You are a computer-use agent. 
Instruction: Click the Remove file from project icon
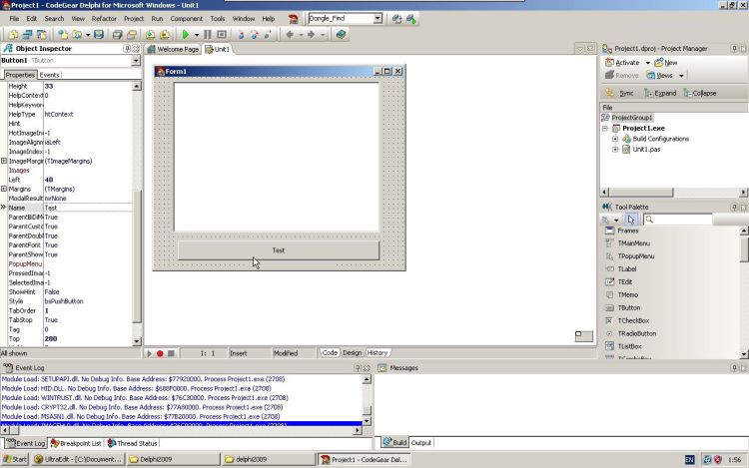[x=165, y=34]
